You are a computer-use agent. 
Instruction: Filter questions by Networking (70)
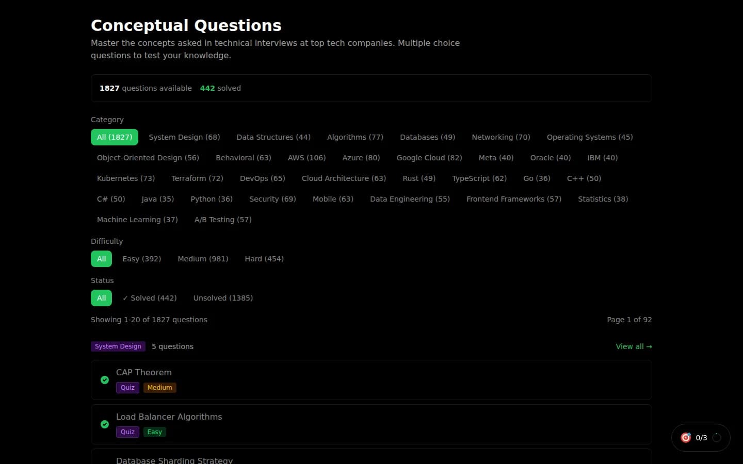(x=501, y=137)
